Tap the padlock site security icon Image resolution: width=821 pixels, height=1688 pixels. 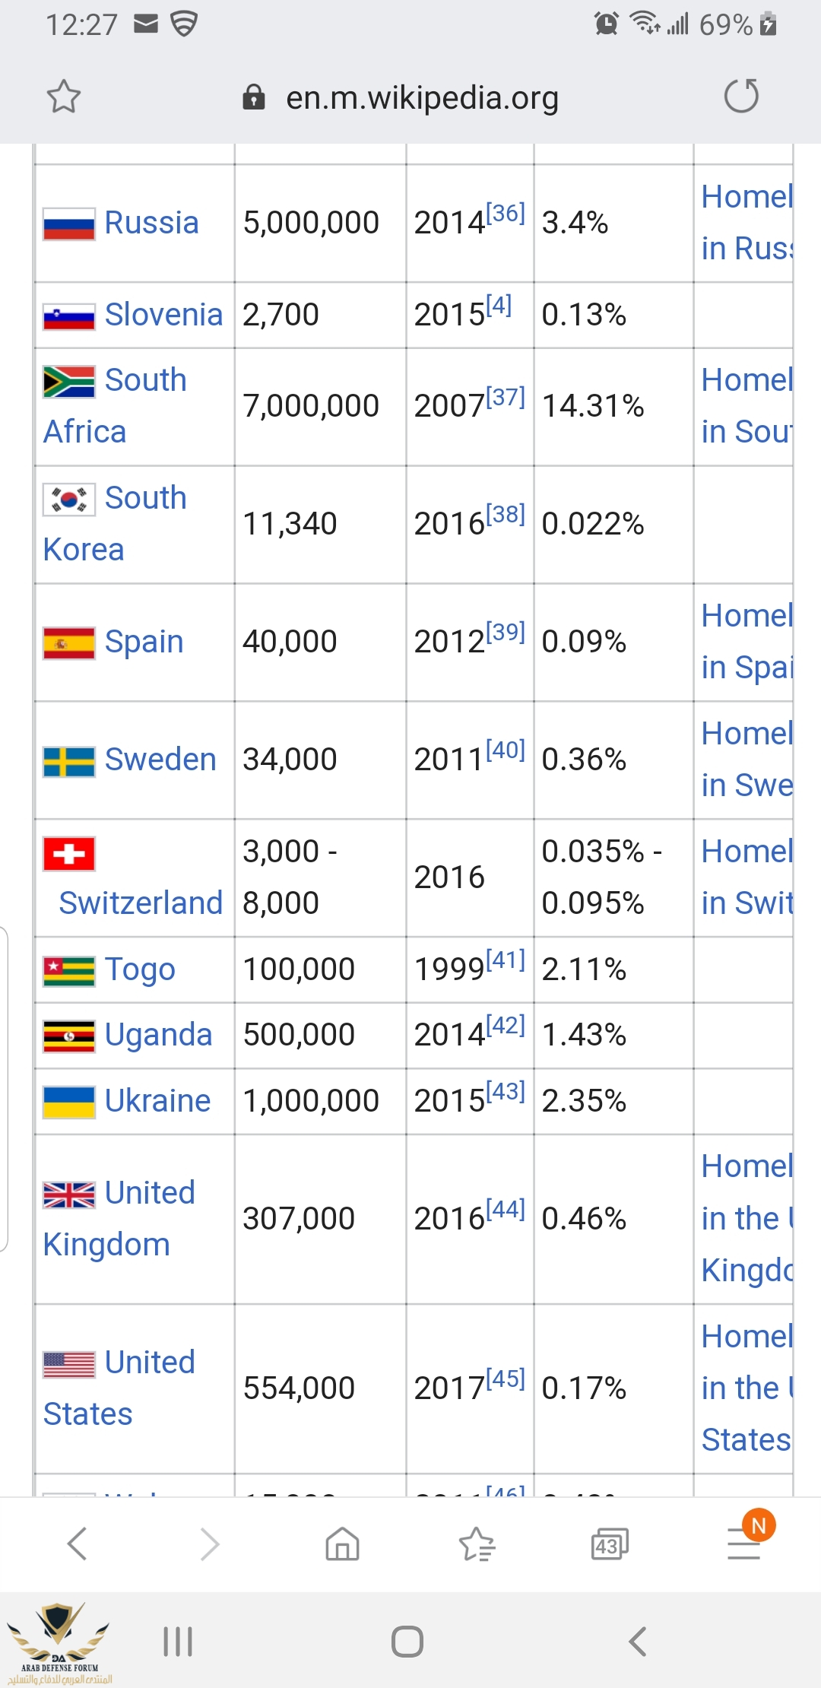click(x=253, y=97)
